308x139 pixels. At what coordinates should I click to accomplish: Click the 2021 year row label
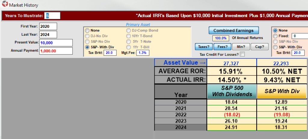(181, 108)
